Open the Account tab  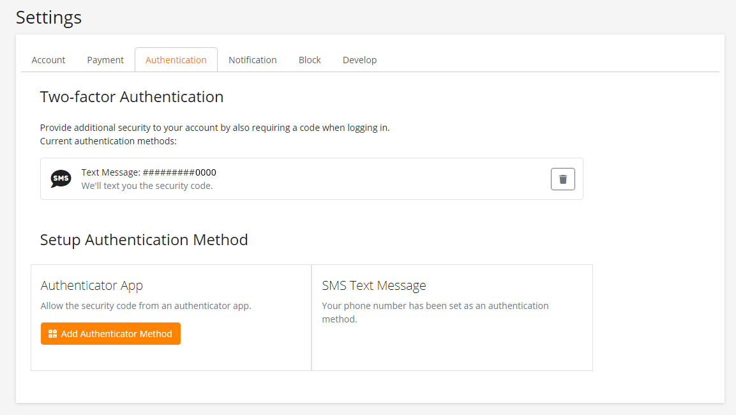pos(49,60)
